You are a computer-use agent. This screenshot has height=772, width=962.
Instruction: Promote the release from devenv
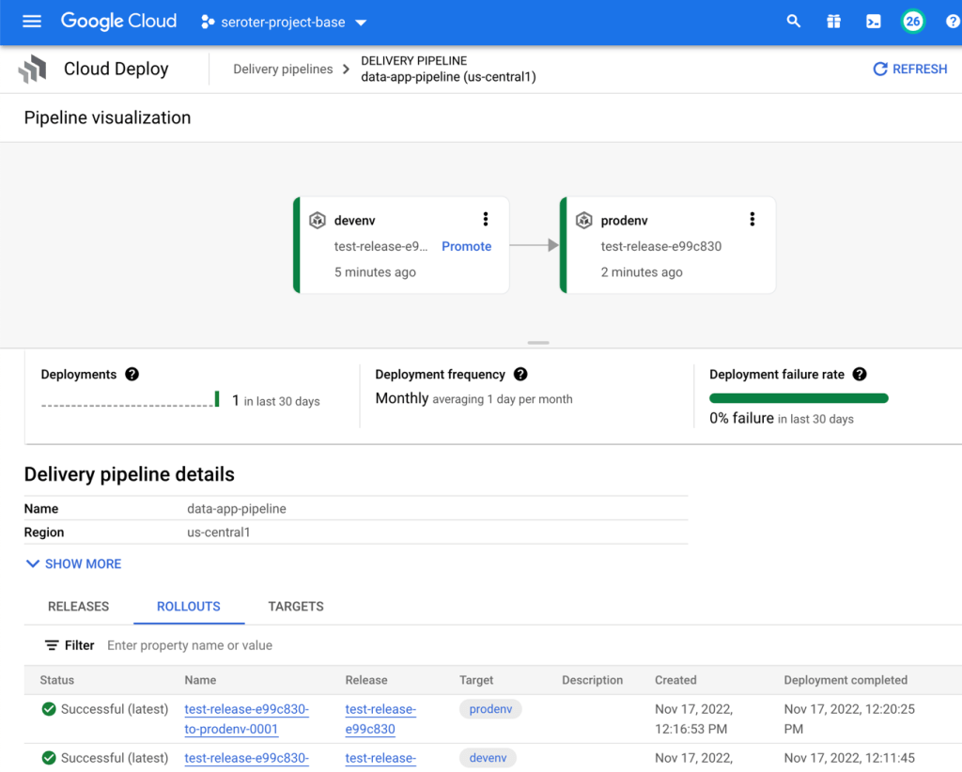click(466, 246)
